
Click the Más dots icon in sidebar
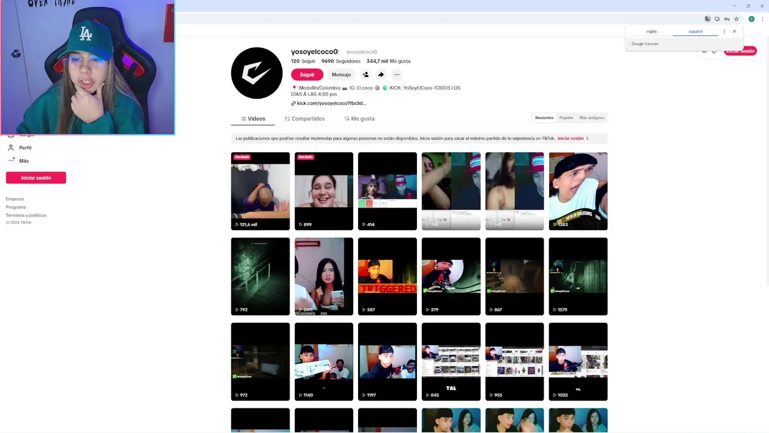[x=11, y=161]
